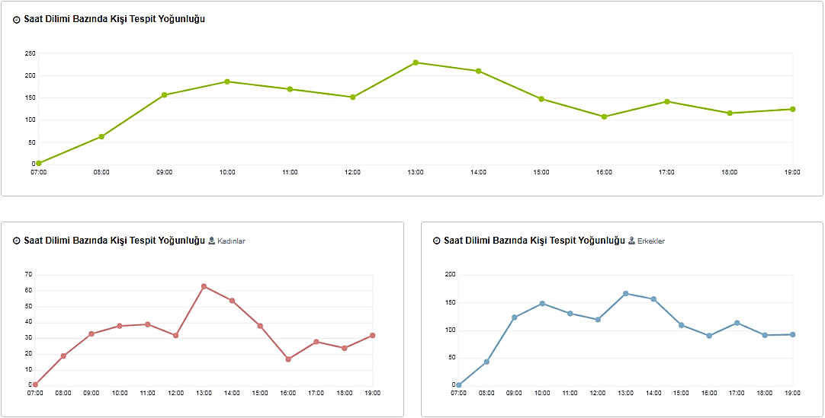Click the clock icon in the Kadınlar chart title

click(17, 241)
